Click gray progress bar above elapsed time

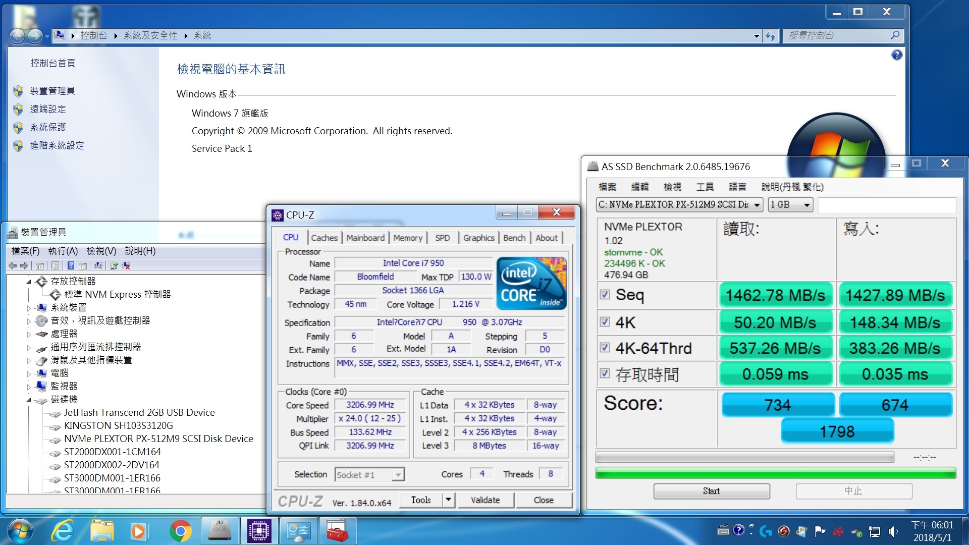click(744, 458)
